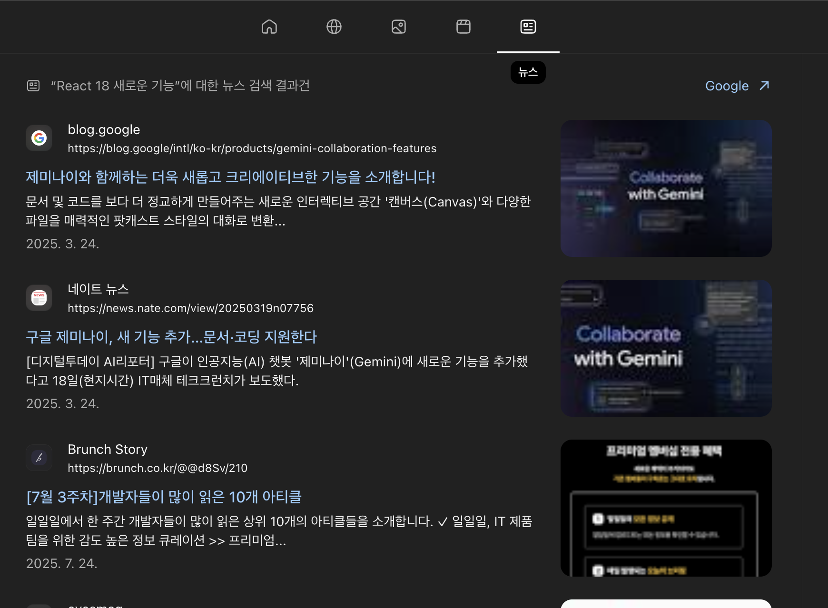Open the blog.google article thumbnail image
This screenshot has height=608, width=828.
666,188
